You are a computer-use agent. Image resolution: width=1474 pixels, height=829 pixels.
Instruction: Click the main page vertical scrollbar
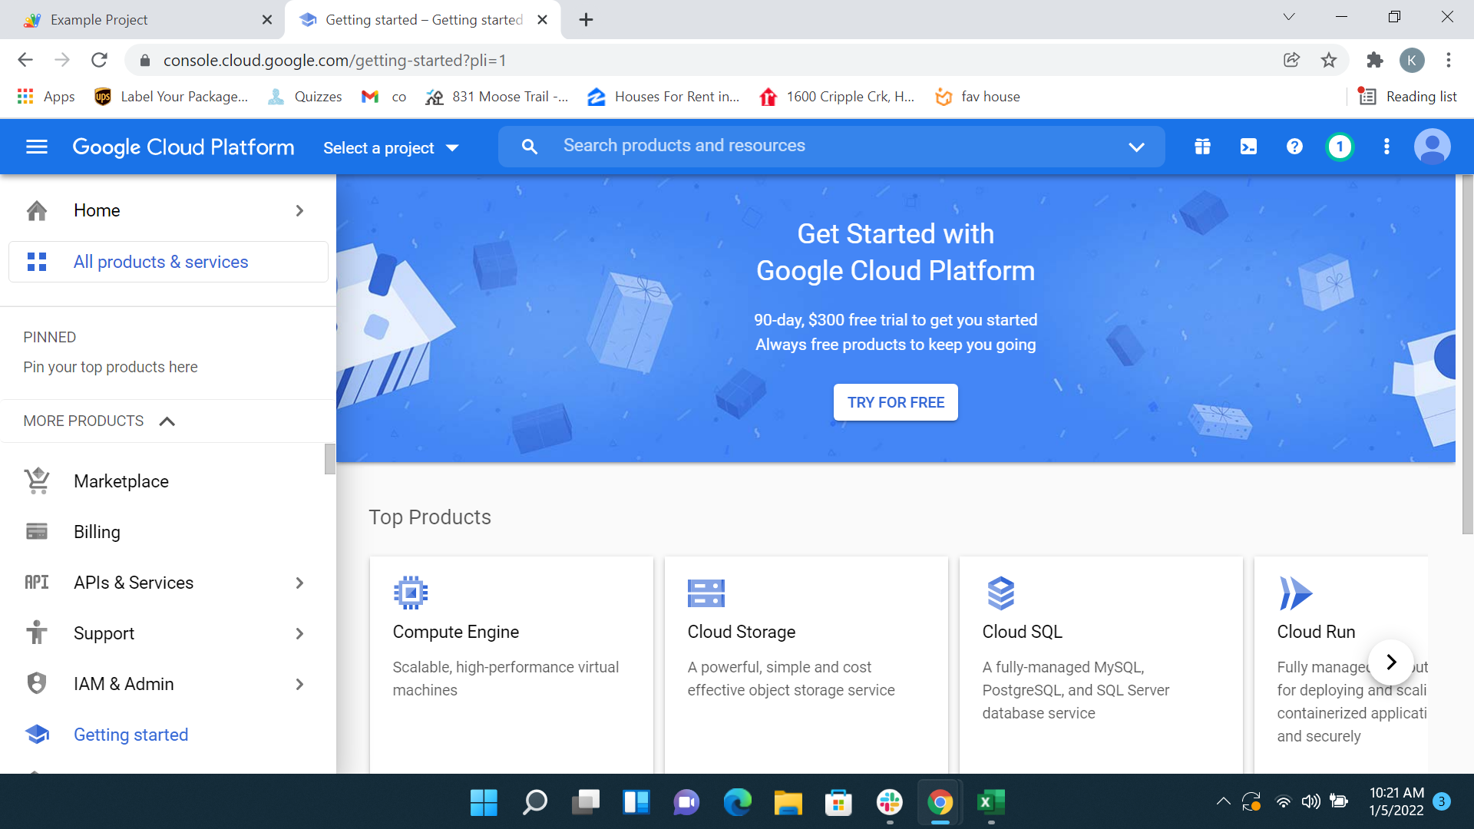[1468, 353]
